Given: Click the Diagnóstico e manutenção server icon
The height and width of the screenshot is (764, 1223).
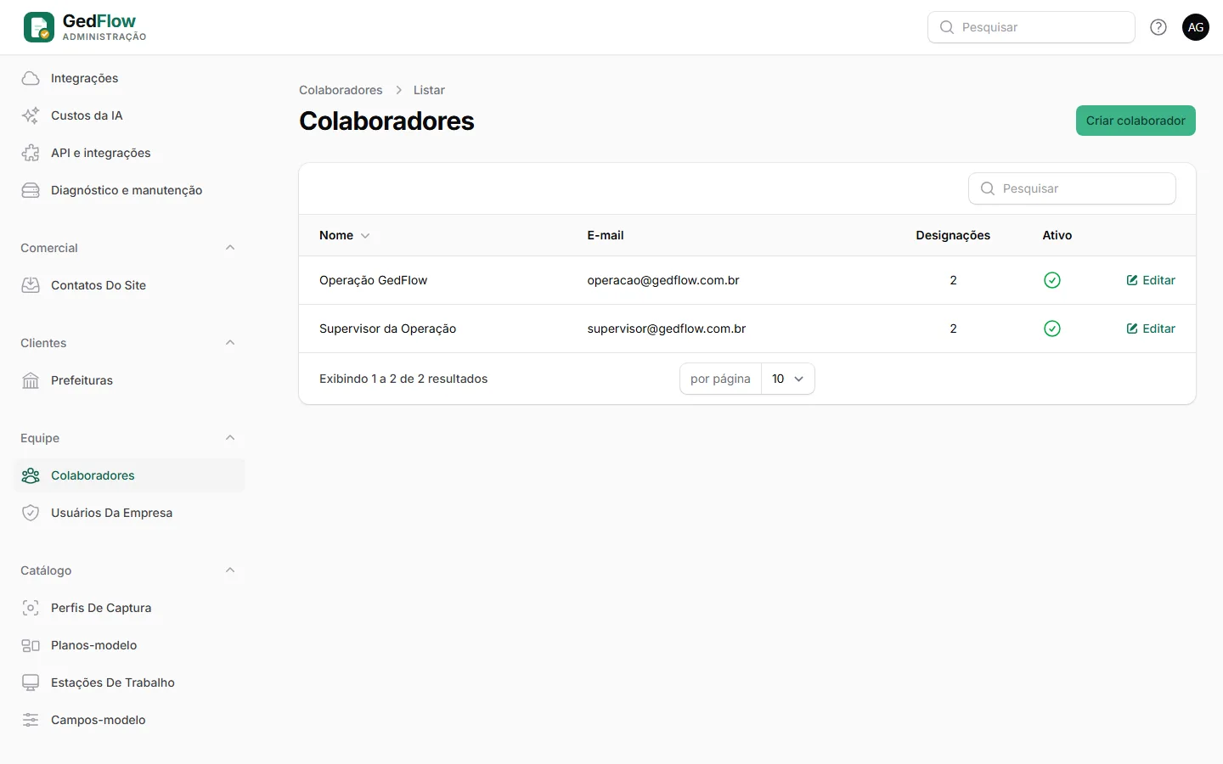Looking at the screenshot, I should pyautogui.click(x=31, y=190).
